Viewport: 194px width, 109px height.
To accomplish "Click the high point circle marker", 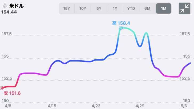I will pyautogui.click(x=121, y=28).
